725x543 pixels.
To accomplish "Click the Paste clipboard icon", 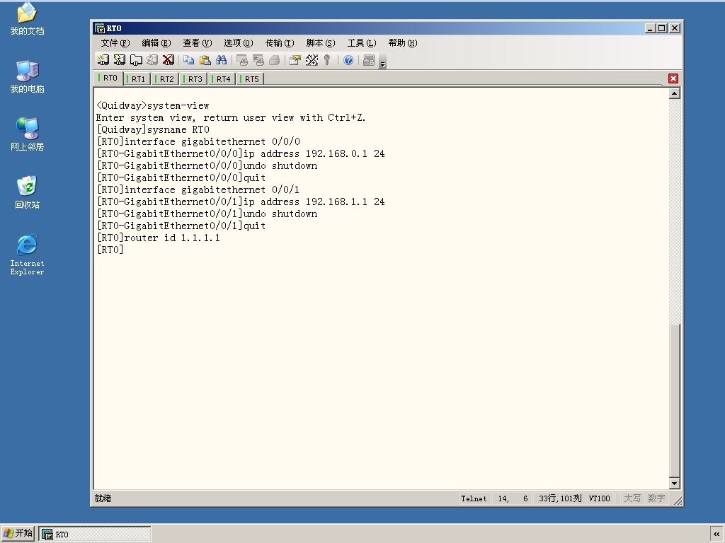I will 205,60.
